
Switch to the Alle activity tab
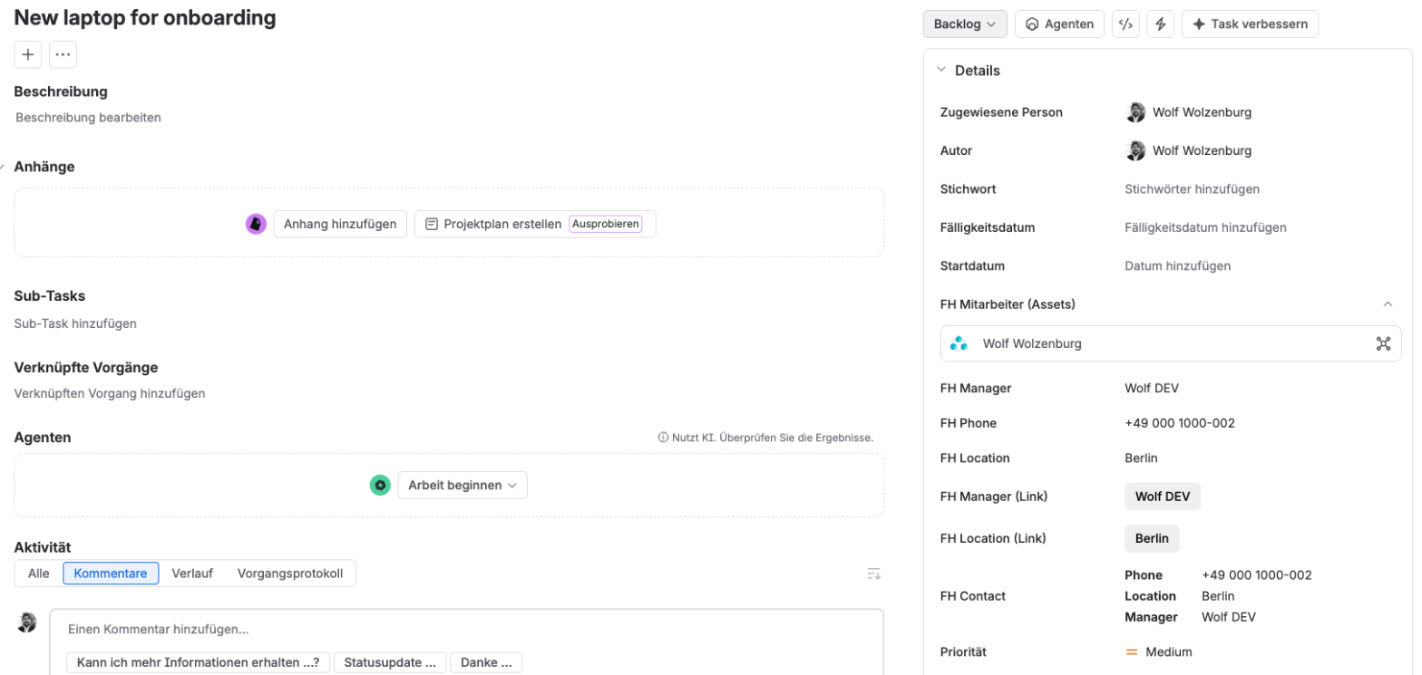(x=39, y=574)
